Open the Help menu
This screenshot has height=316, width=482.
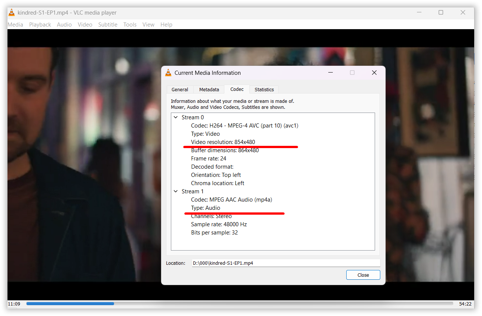(166, 24)
